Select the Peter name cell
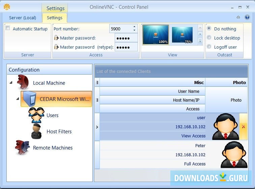This screenshot has height=189, width=255. 152,145
